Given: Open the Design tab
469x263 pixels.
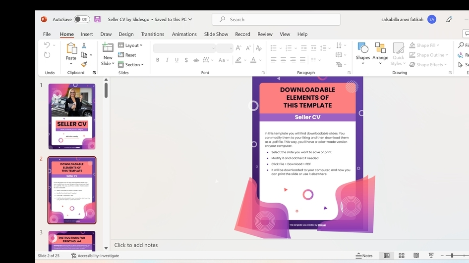Looking at the screenshot, I should tap(126, 34).
